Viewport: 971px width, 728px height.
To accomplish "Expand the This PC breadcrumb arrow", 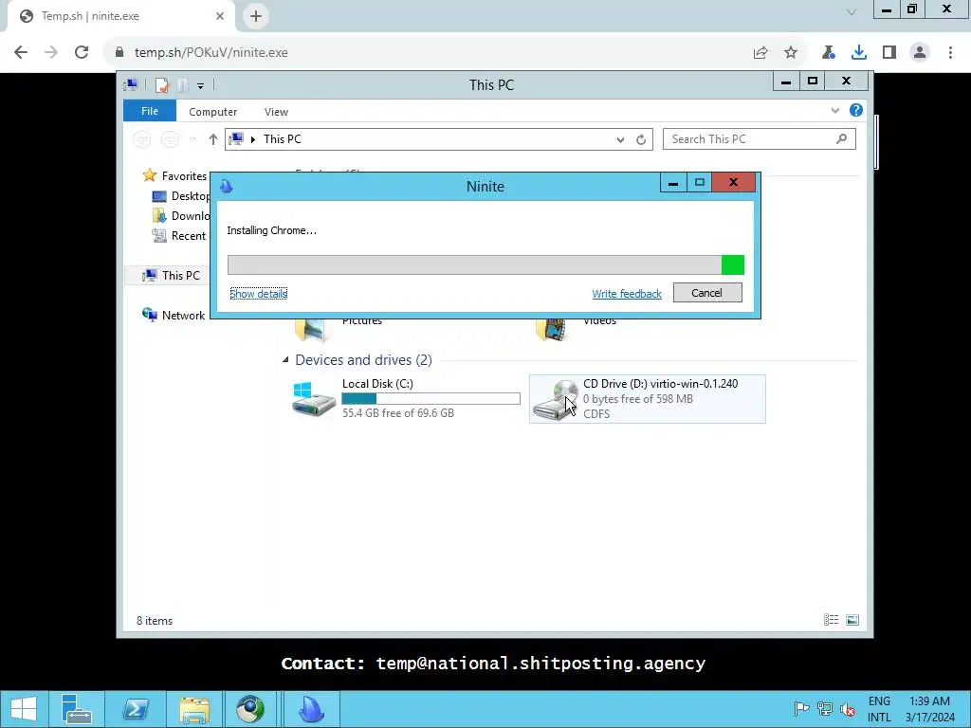I will click(x=252, y=139).
